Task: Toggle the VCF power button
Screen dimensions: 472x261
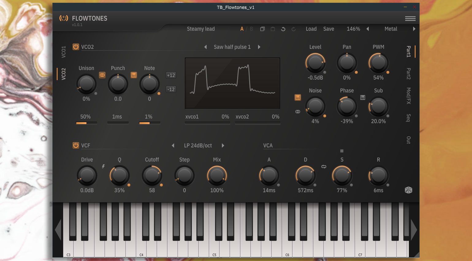Action: pyautogui.click(x=76, y=145)
